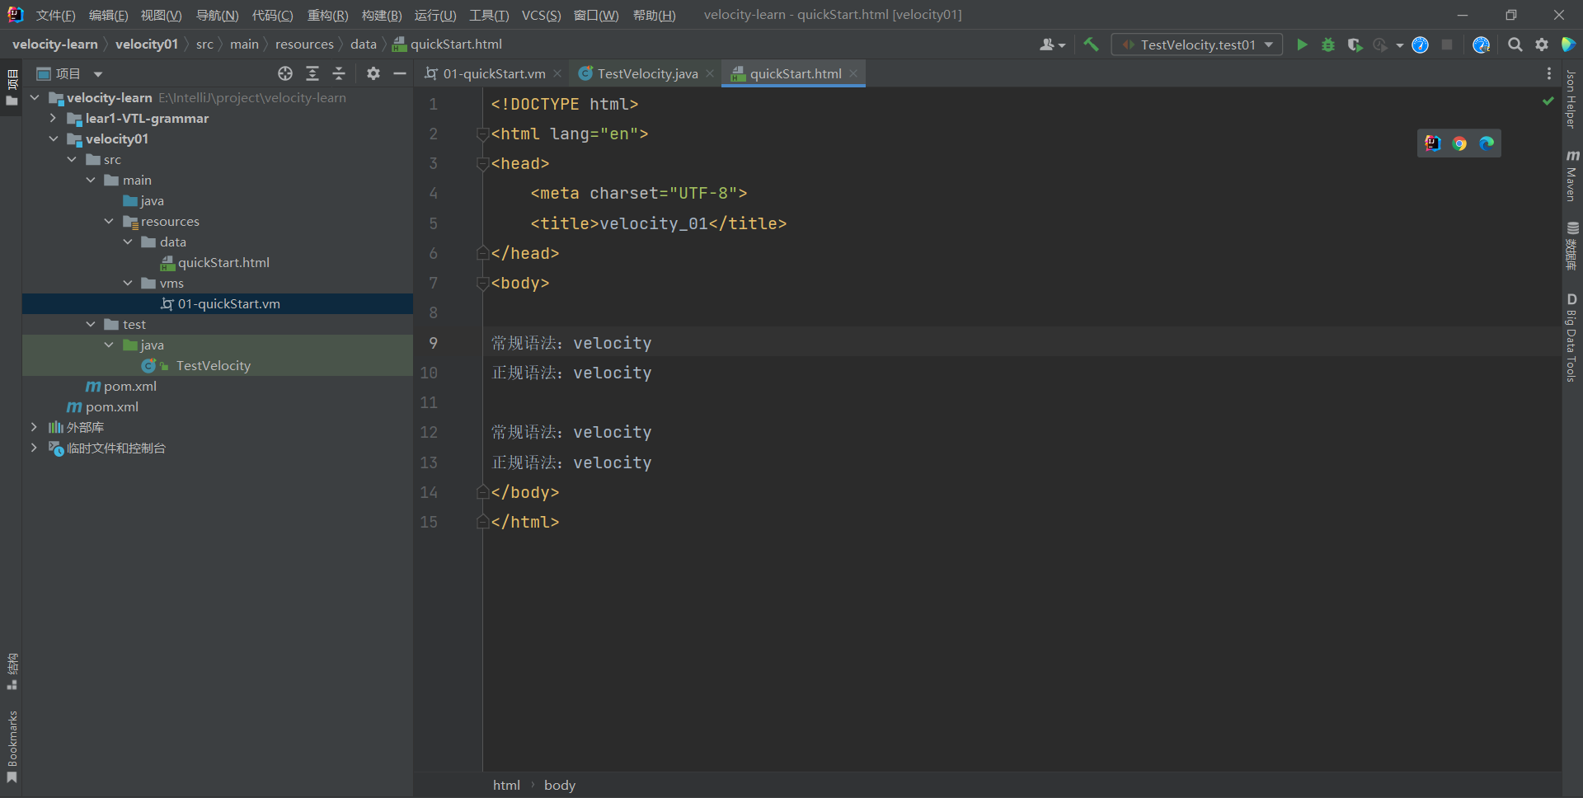
Task: Select 01-quickStart.vm in project tree
Action: [220, 303]
